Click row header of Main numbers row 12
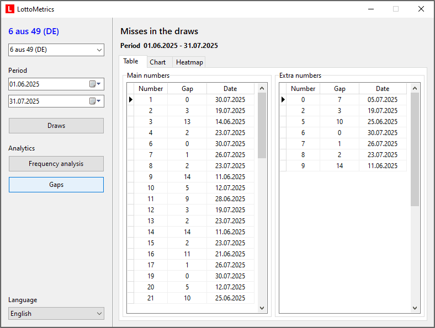Viewport: 435px width, 328px height. [131, 210]
